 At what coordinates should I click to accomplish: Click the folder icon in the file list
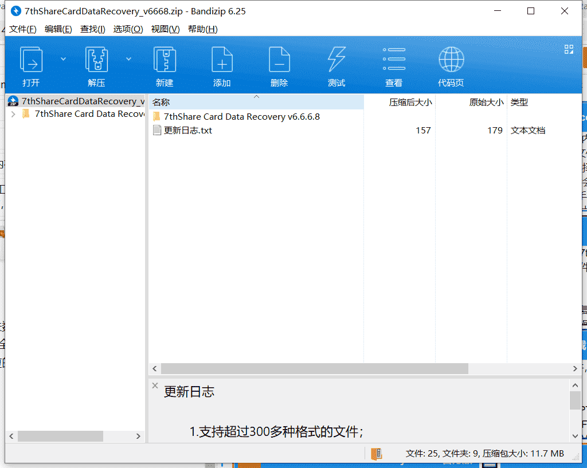157,116
